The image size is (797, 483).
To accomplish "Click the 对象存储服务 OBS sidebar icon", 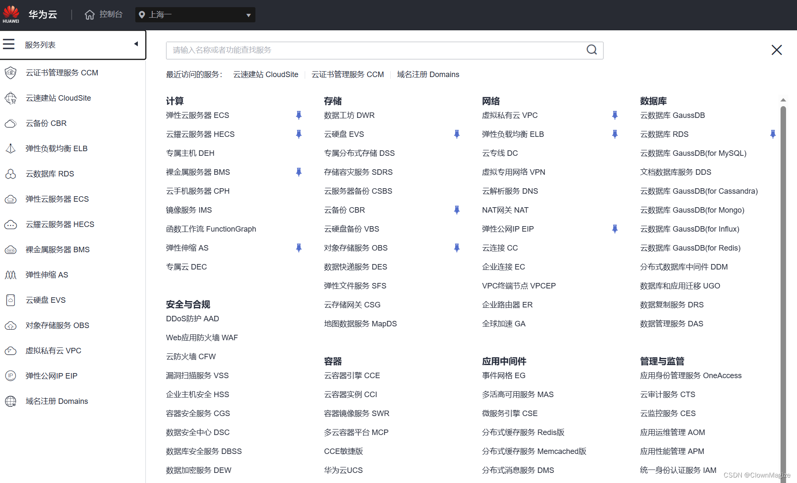I will click(11, 326).
